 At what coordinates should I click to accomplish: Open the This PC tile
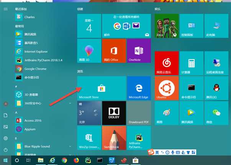216,26
